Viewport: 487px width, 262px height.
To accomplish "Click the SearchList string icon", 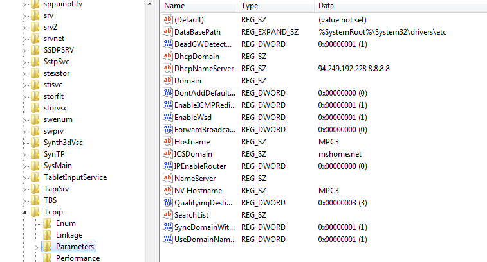I will tap(168, 215).
